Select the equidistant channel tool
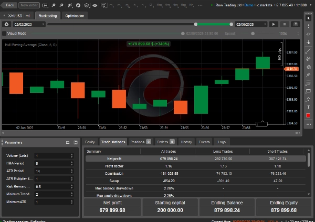This screenshot has height=222, width=315. click(x=308, y=67)
